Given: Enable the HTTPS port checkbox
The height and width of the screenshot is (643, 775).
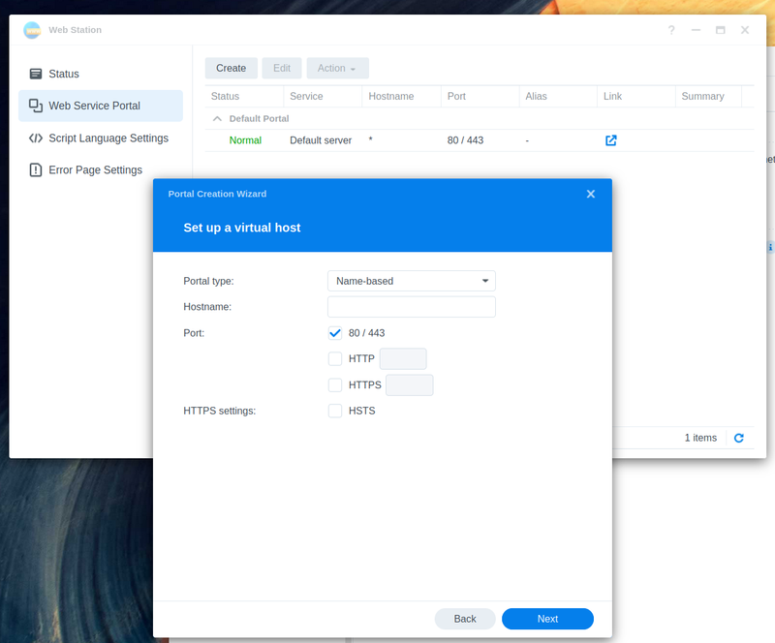Looking at the screenshot, I should pyautogui.click(x=335, y=385).
